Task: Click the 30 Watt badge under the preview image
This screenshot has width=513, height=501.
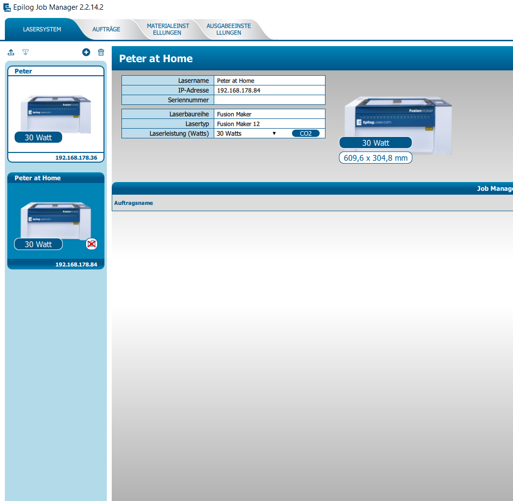Action: coord(376,142)
